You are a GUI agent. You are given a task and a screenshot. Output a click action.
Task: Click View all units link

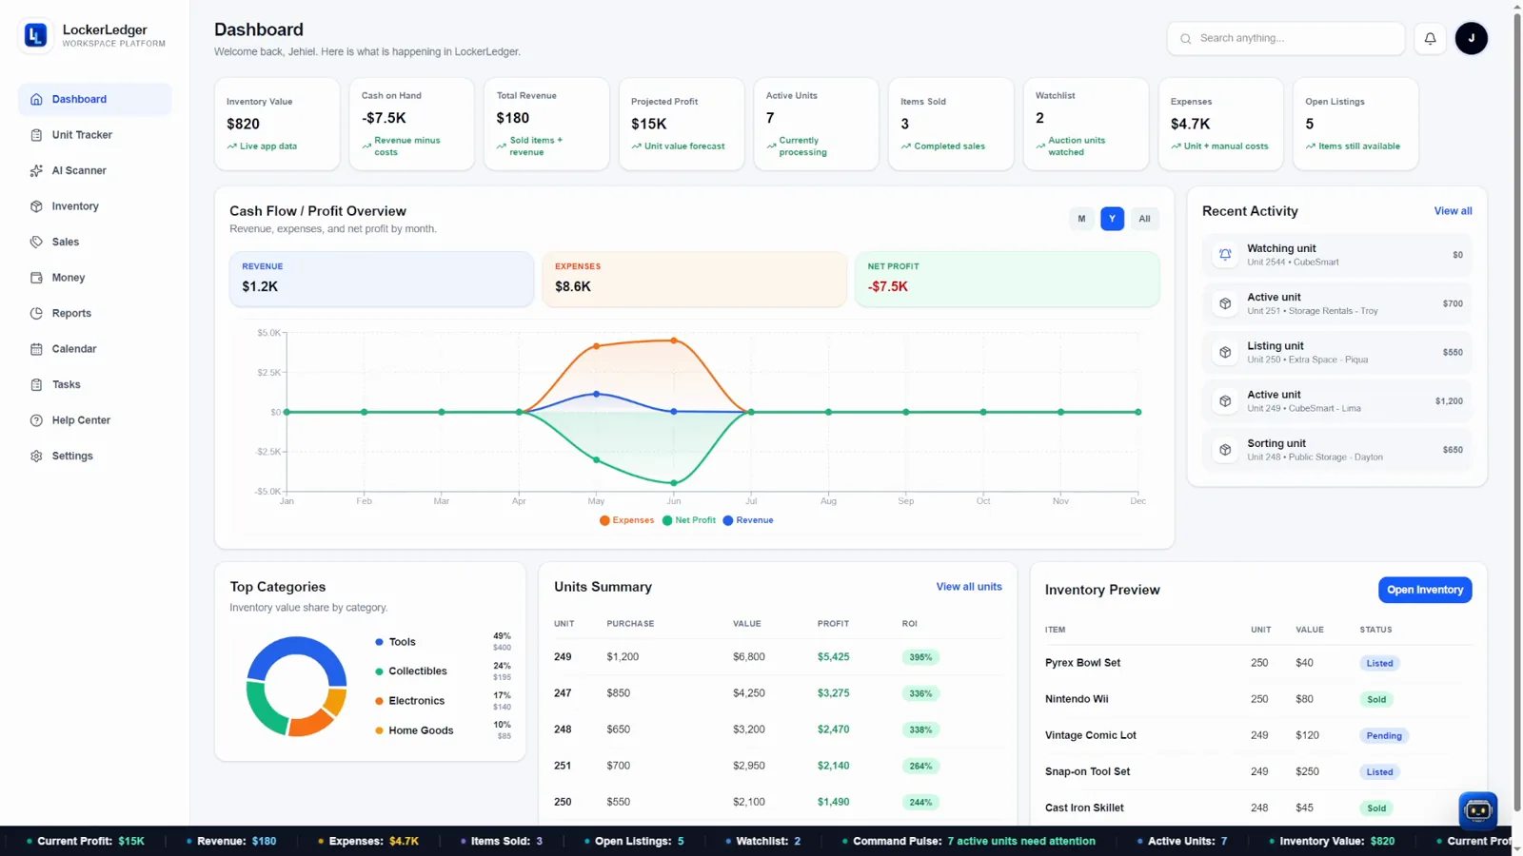click(969, 587)
